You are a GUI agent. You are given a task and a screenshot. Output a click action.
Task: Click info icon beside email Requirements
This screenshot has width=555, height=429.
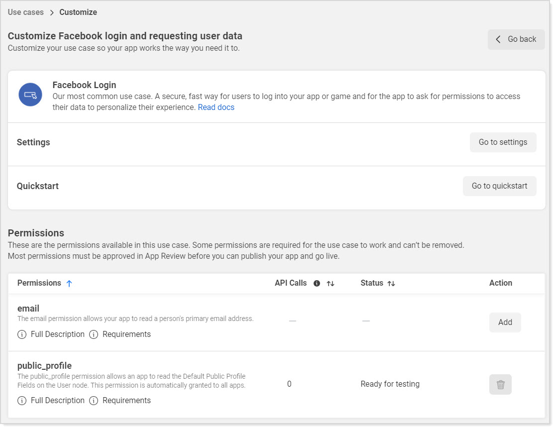tap(94, 334)
